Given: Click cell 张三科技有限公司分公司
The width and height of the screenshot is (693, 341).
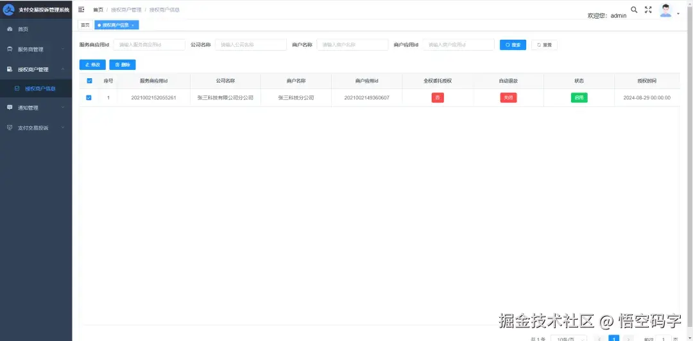Looking at the screenshot, I should 225,97.
